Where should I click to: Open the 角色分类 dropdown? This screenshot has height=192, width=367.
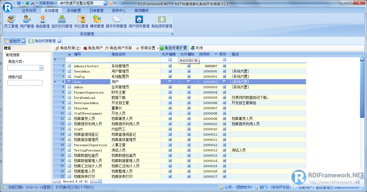click(41, 68)
